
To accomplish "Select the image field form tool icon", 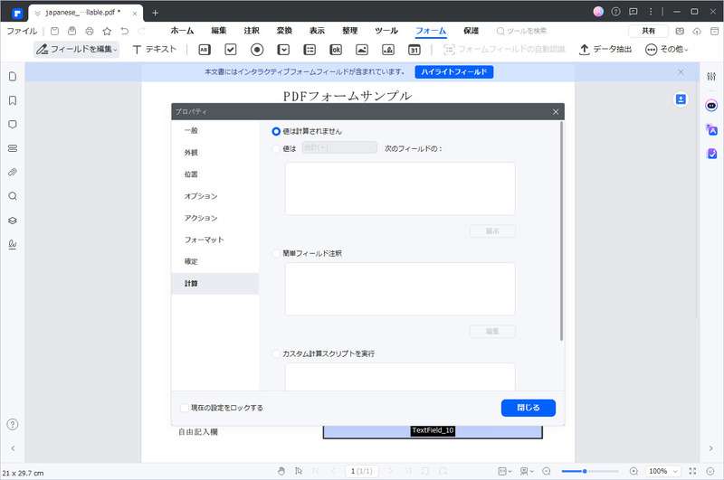I will (x=362, y=50).
